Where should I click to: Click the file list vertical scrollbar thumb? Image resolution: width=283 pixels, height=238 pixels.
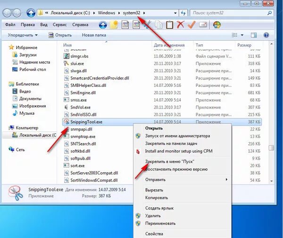[x=272, y=148]
